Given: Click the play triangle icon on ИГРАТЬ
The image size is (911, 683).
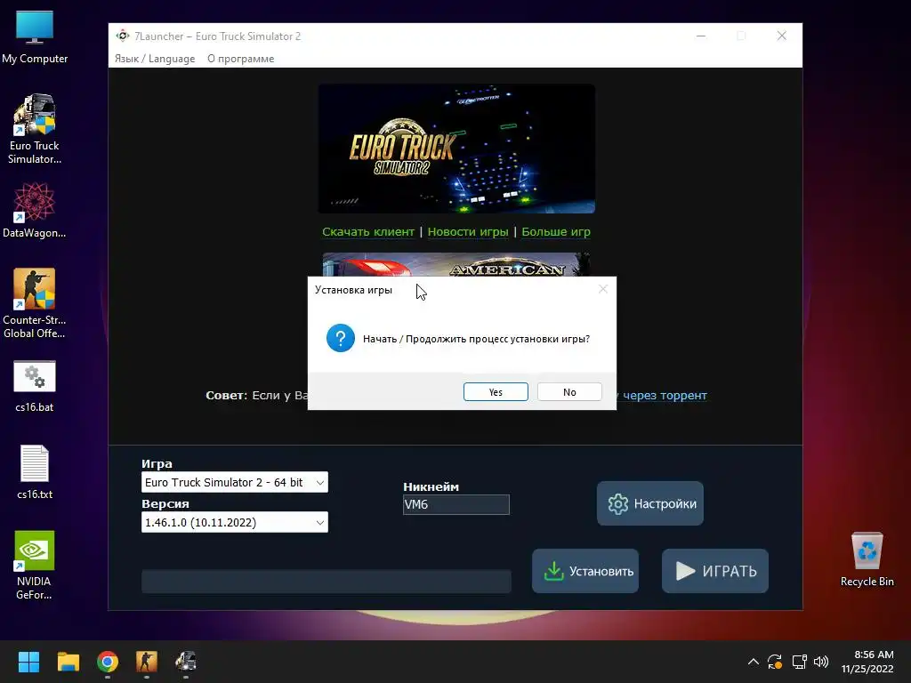Looking at the screenshot, I should pyautogui.click(x=686, y=571).
